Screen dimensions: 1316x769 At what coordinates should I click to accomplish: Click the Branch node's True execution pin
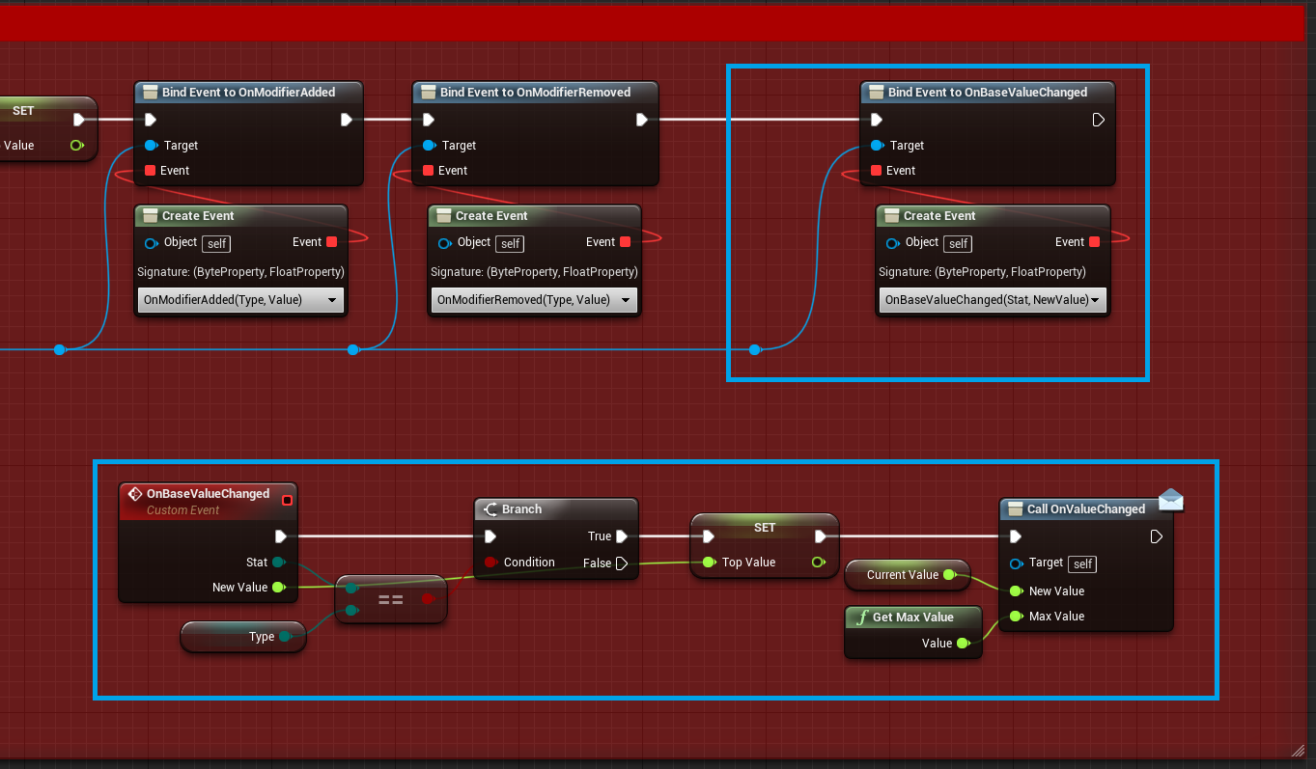[x=622, y=536]
